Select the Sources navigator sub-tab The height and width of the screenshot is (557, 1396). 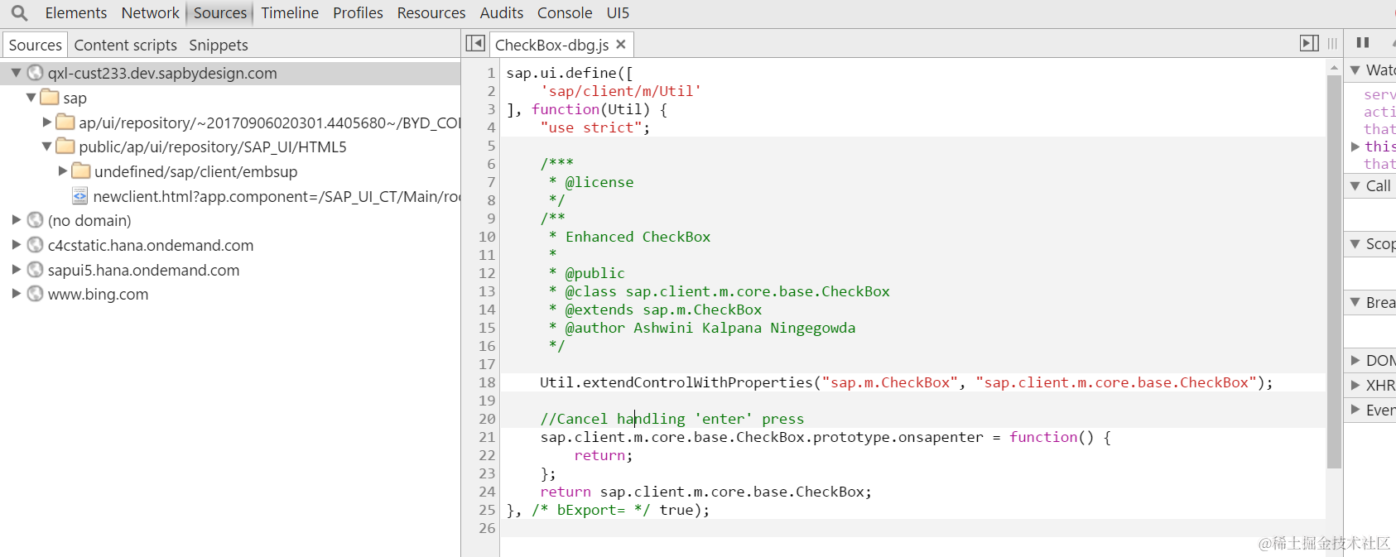click(35, 45)
